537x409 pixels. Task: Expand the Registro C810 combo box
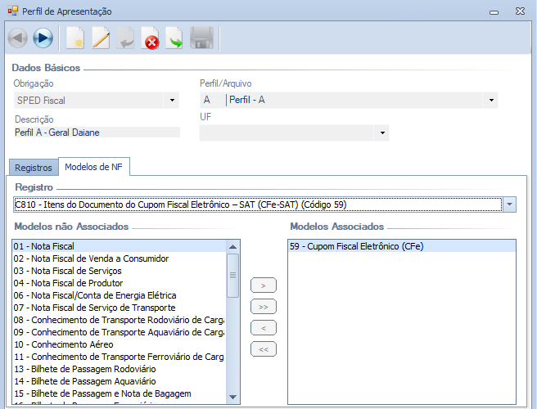(509, 204)
